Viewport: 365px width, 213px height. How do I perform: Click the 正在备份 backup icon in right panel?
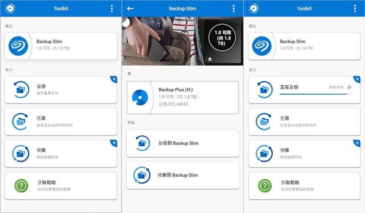click(x=265, y=90)
